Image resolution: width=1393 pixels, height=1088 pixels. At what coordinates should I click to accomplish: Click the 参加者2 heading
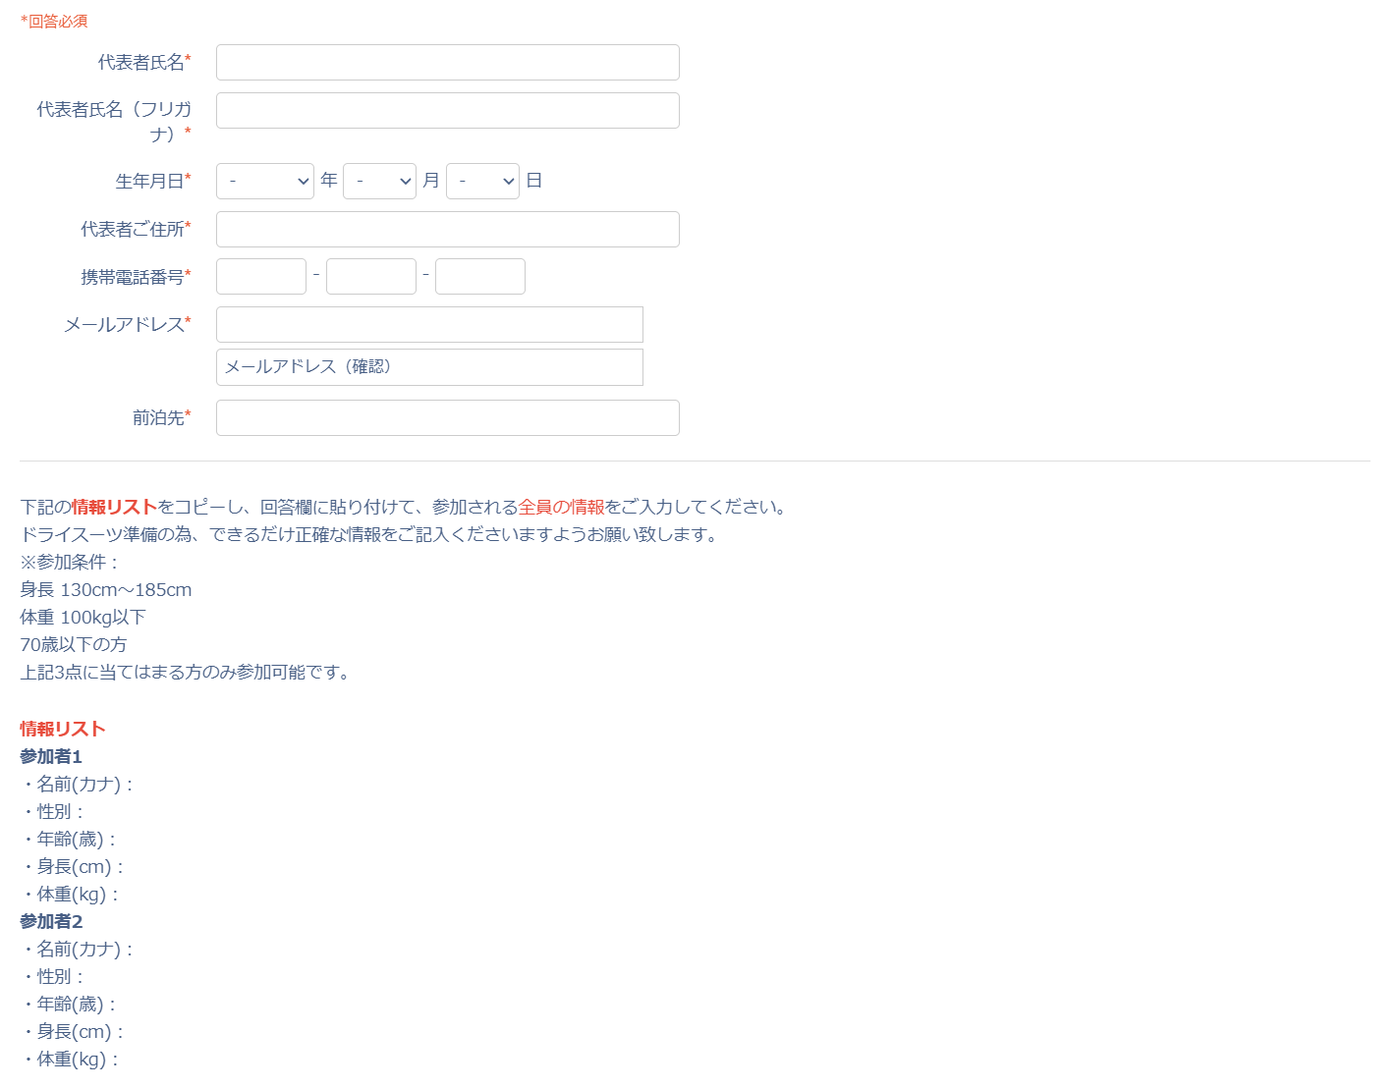click(x=51, y=921)
